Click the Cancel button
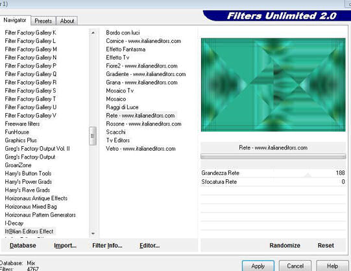 click(295, 266)
